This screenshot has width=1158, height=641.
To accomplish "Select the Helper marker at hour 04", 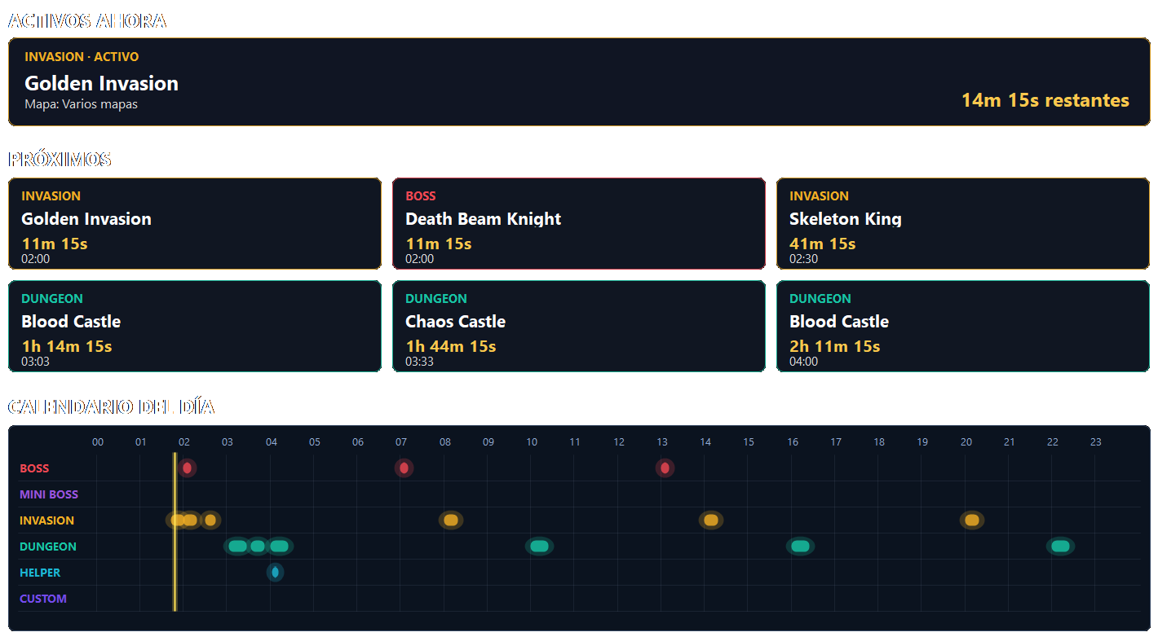I will click(x=275, y=573).
